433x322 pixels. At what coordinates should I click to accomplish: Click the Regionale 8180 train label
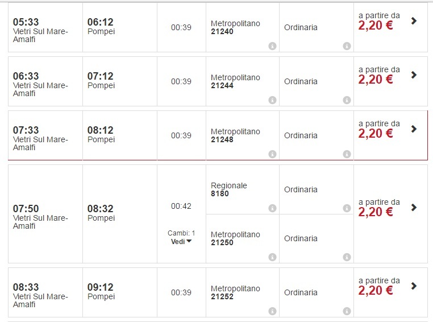click(x=229, y=189)
